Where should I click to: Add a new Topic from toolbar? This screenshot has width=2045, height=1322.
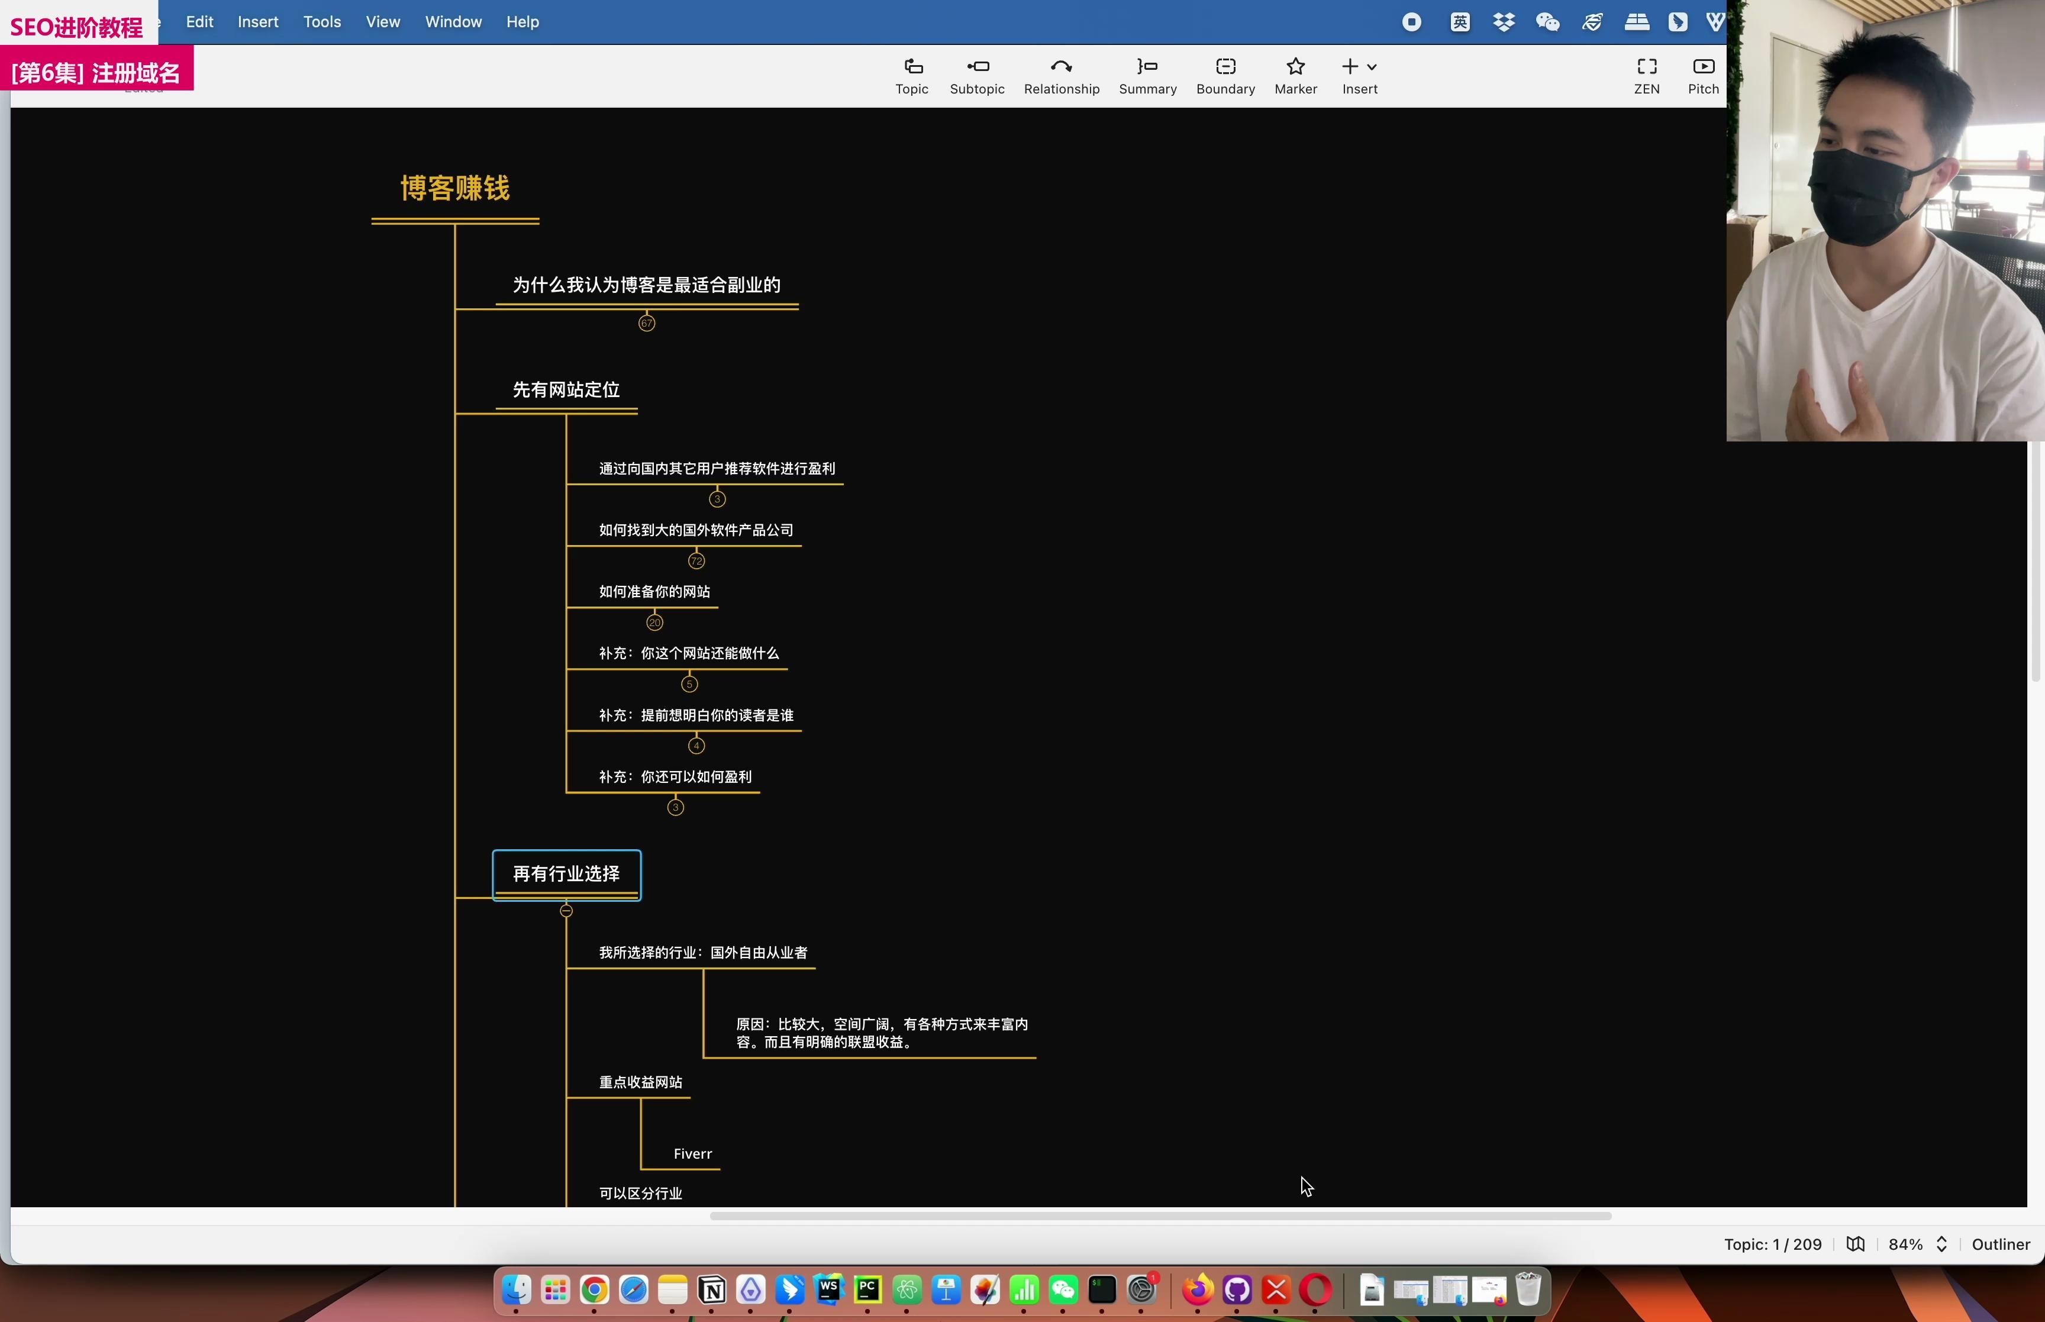pyautogui.click(x=911, y=76)
